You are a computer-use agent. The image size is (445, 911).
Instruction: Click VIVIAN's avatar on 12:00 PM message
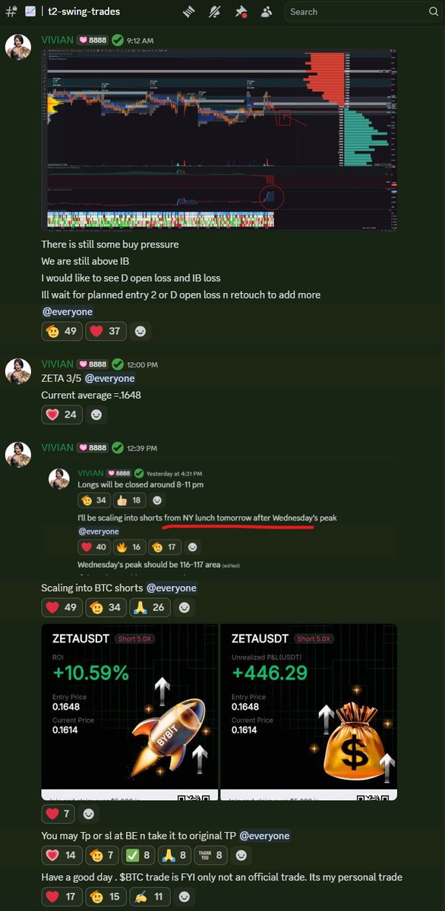point(18,371)
